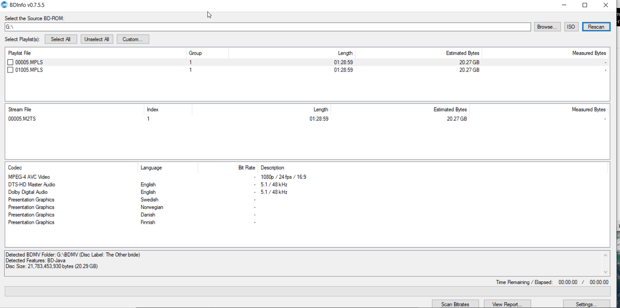Close the BDInfo window

pyautogui.click(x=606, y=5)
